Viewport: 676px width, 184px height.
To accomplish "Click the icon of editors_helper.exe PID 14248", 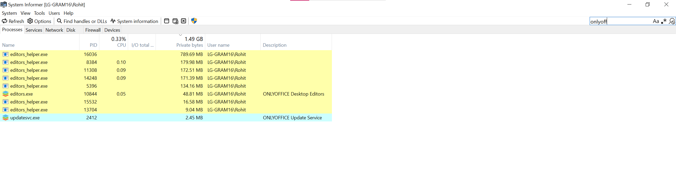I will point(6,78).
